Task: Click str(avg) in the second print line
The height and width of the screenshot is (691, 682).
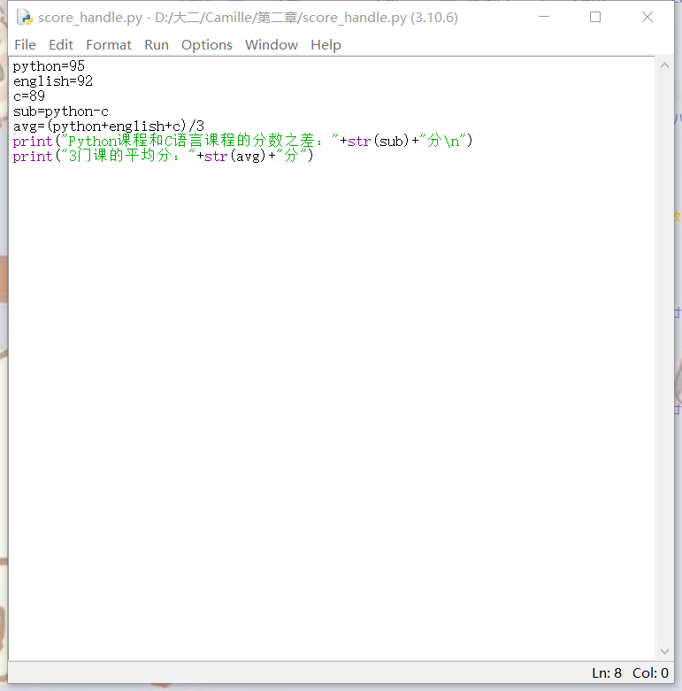Action: click(234, 156)
